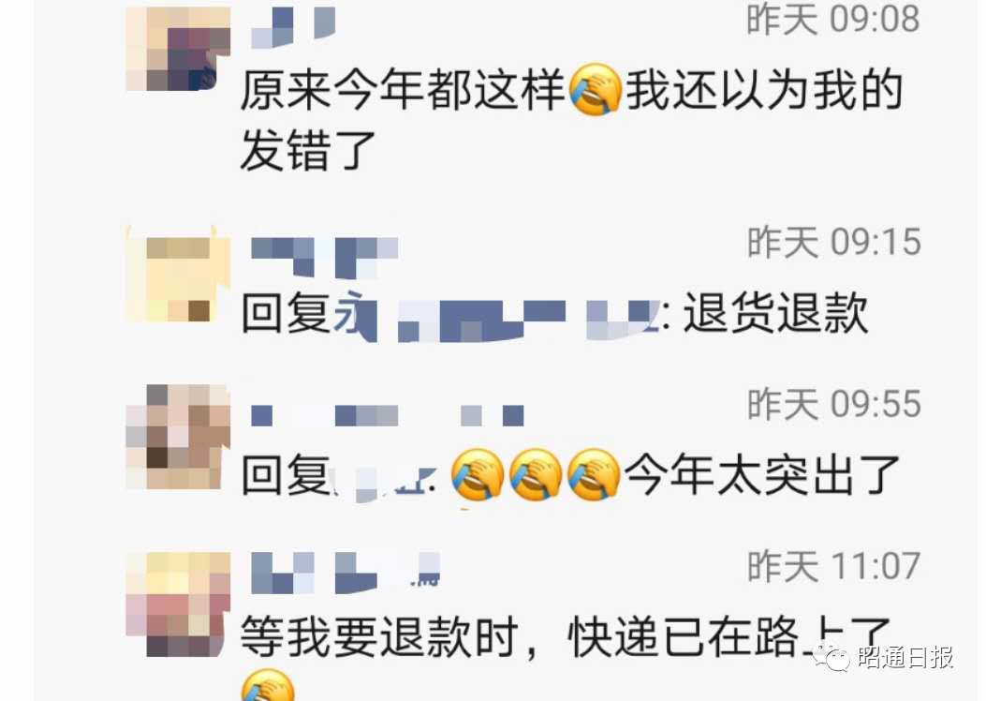Image resolution: width=986 pixels, height=701 pixels.
Task: Tap the avatar beside the 09:55 comment
Action: click(x=178, y=437)
